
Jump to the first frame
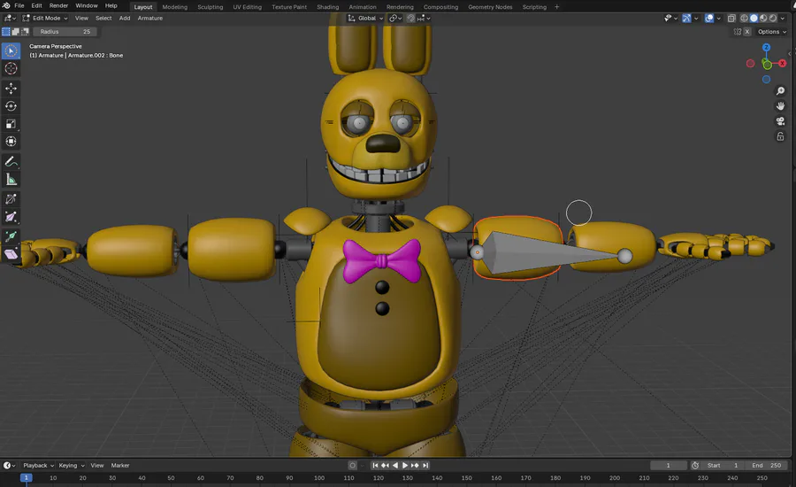pyautogui.click(x=375, y=465)
